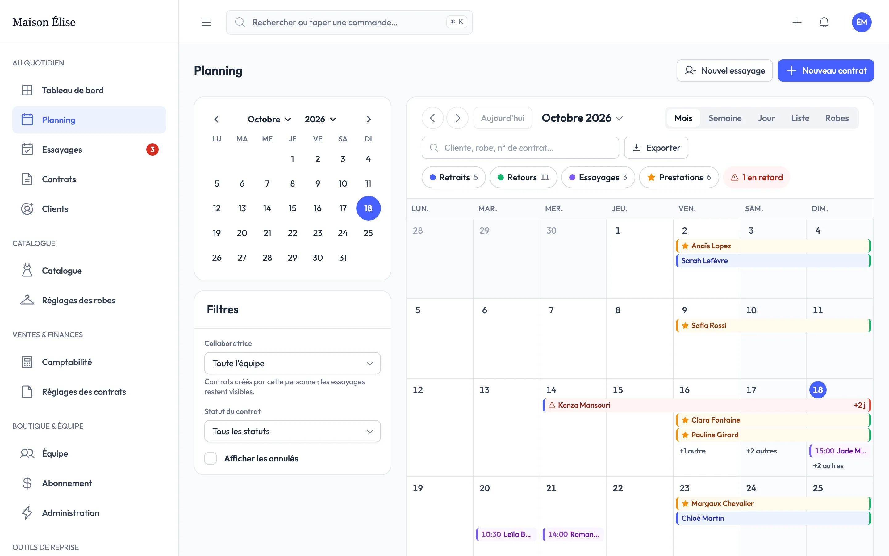Open Catalogue dress icon item

pyautogui.click(x=89, y=271)
